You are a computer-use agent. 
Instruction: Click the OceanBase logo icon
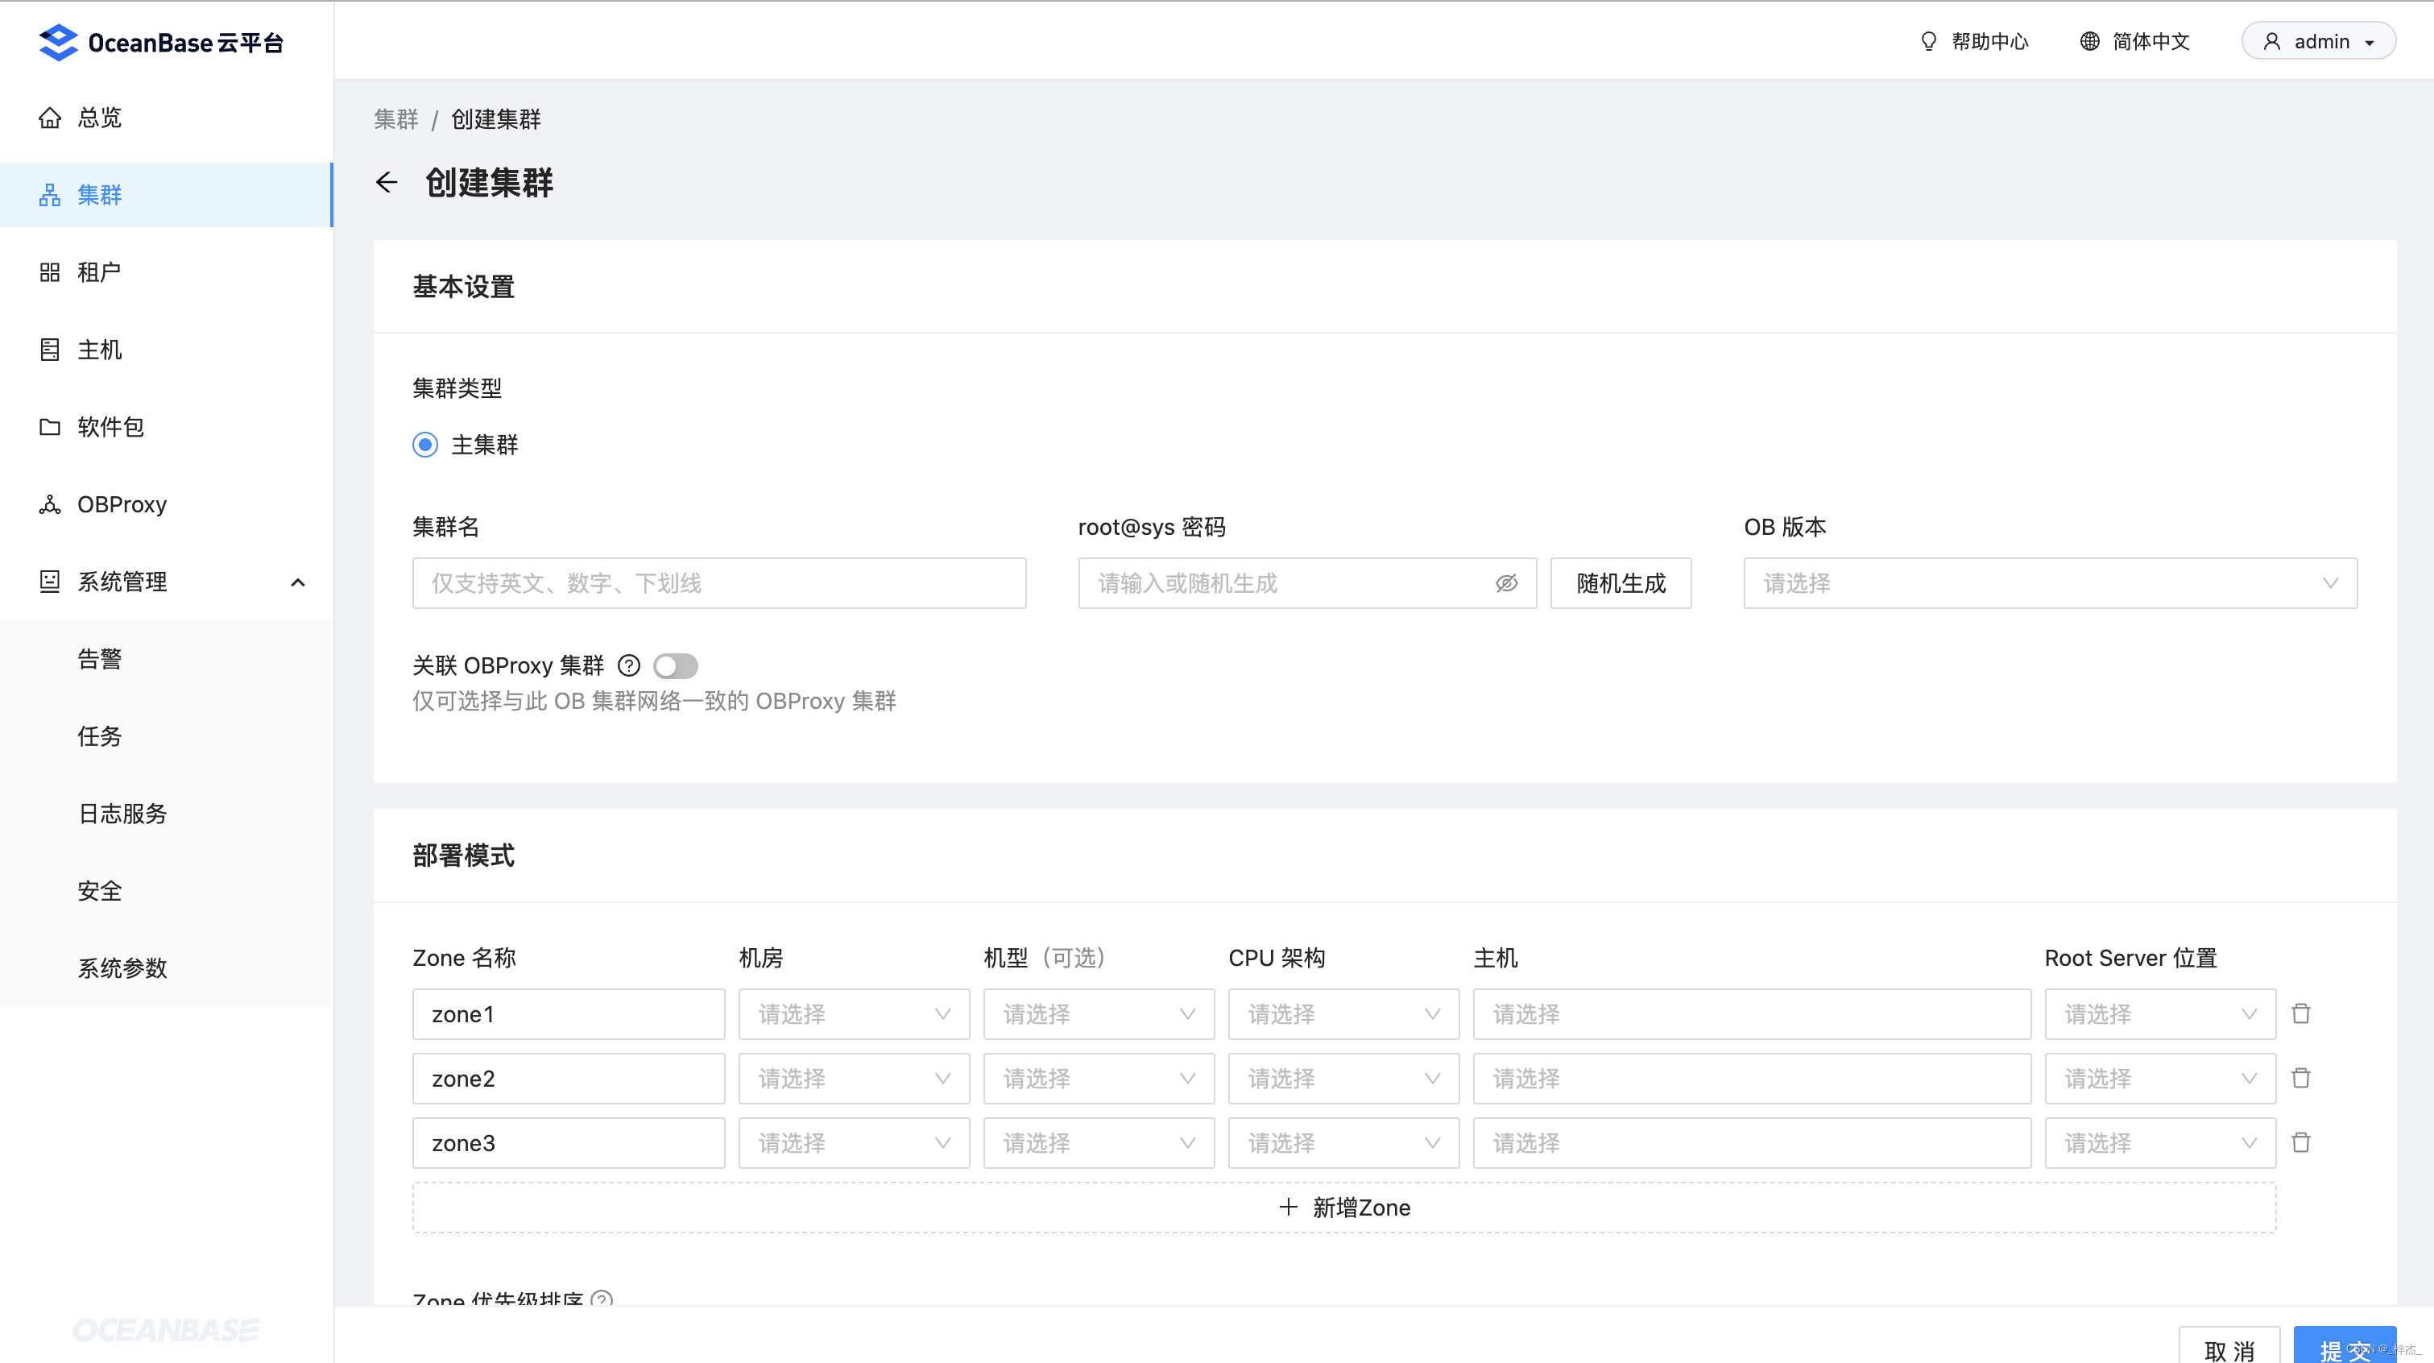pos(59,43)
